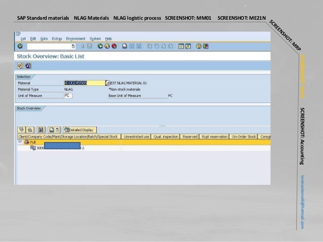
Task: Open the Help menu
Action: (108, 39)
